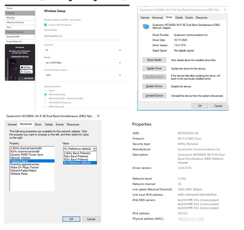The image size is (244, 230).
Task: Click the network adapter icon in Driver dialog
Action: 146,26
